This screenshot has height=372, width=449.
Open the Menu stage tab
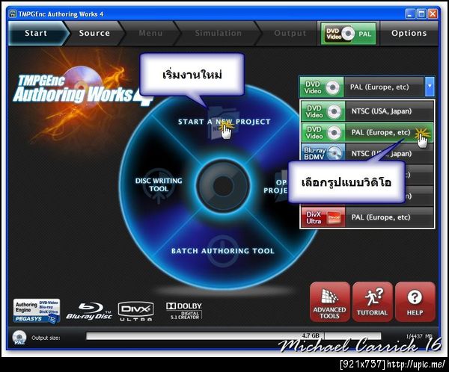[x=150, y=33]
